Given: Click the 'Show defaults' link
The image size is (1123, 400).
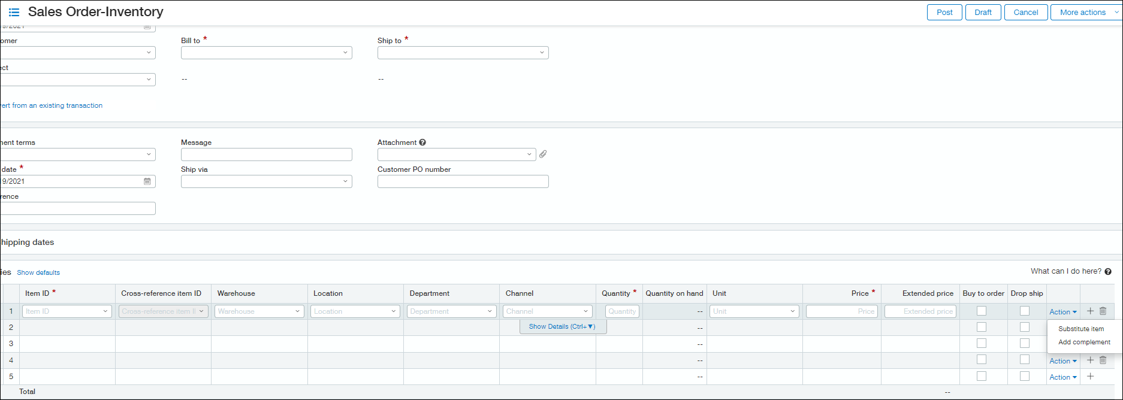Looking at the screenshot, I should 38,272.
